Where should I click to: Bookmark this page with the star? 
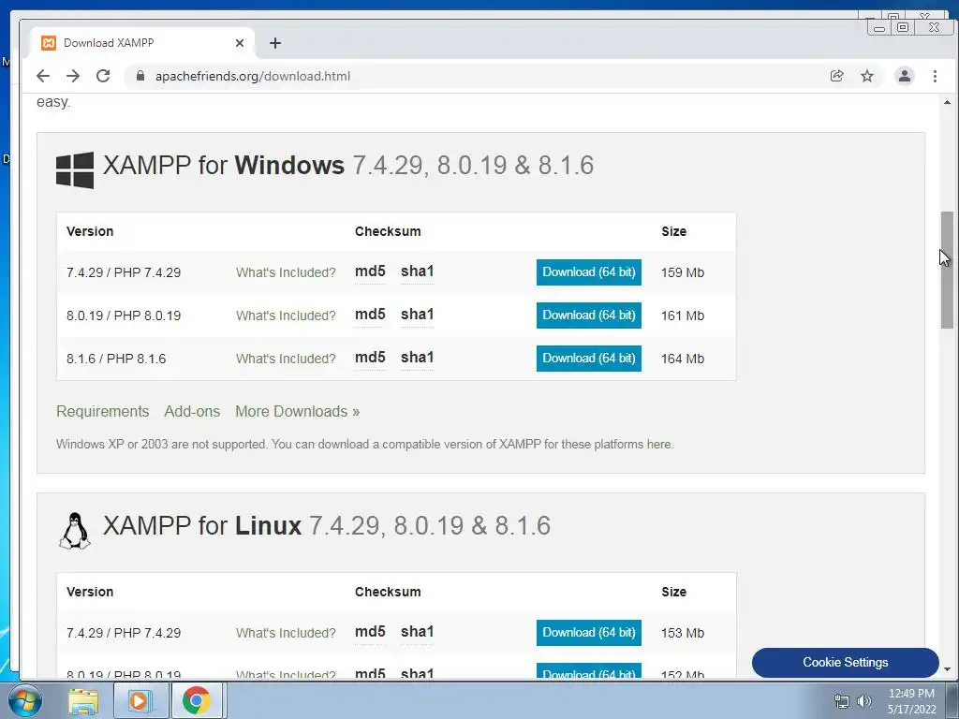866,76
